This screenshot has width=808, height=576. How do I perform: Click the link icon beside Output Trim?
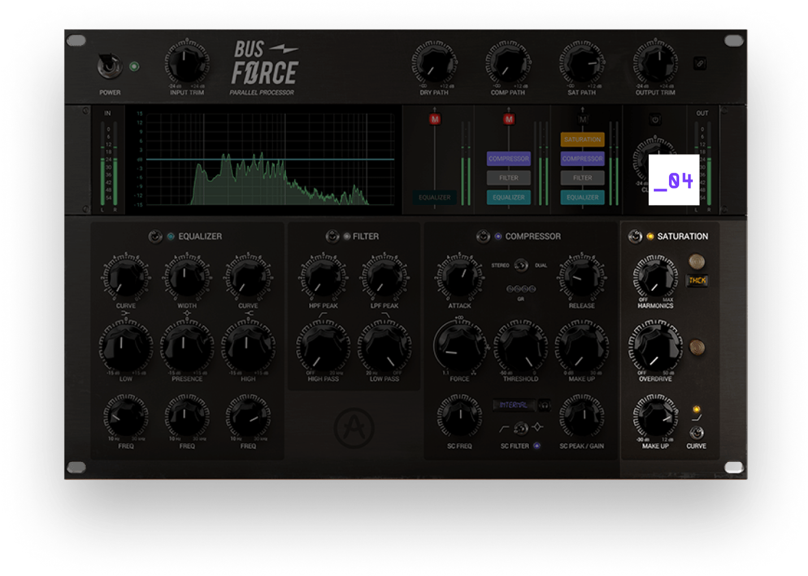click(x=701, y=63)
